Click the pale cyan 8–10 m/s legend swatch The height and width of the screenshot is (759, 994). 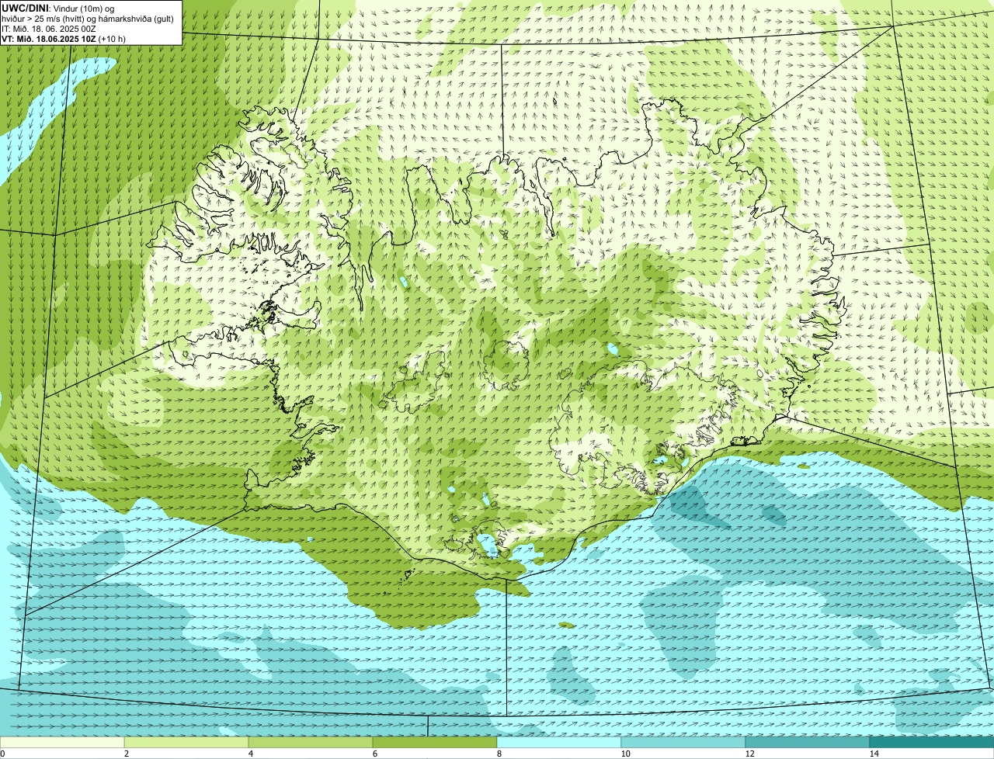[559, 742]
